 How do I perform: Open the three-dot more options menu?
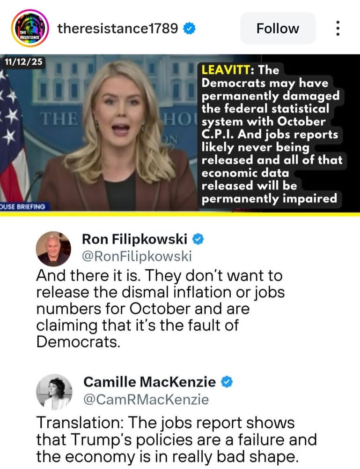coord(338,28)
